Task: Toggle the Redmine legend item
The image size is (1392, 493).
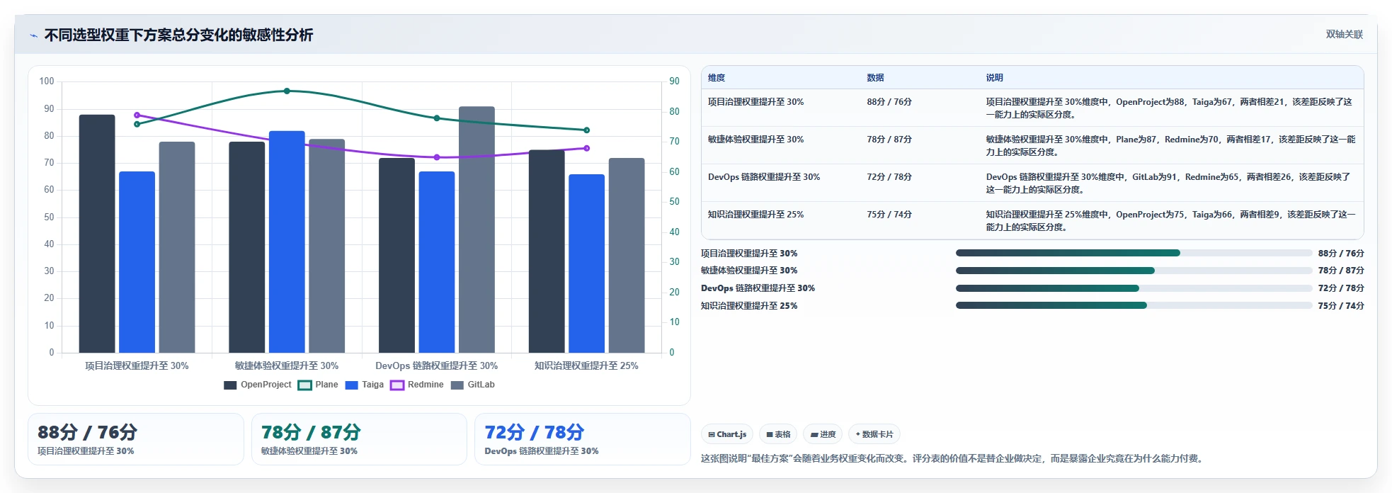Action: coord(417,385)
